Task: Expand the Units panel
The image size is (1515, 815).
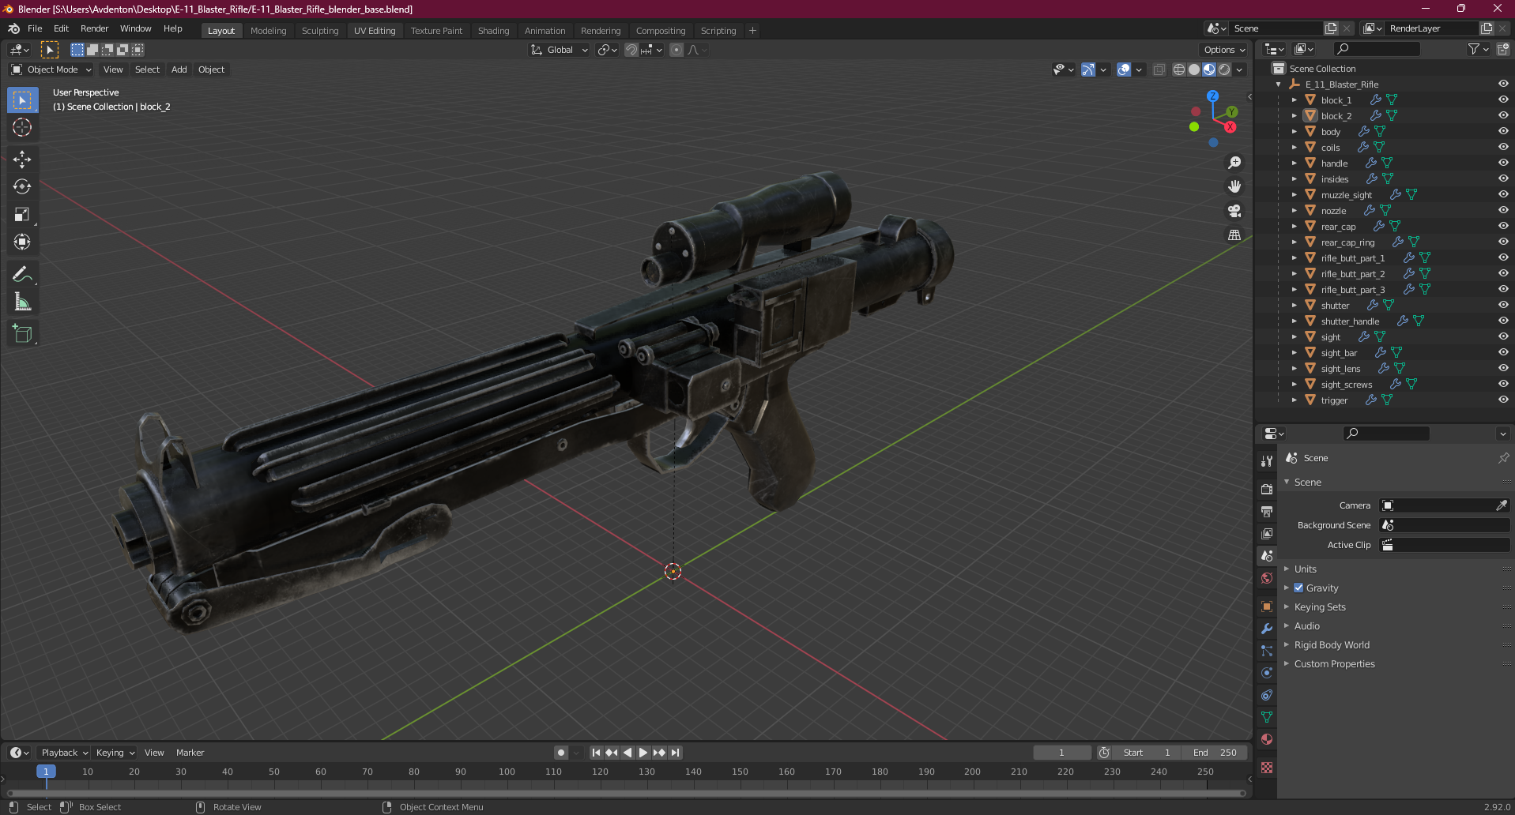Action: (1305, 569)
